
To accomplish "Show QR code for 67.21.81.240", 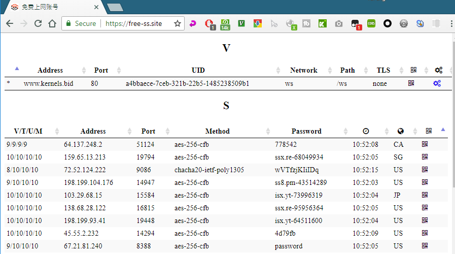I will pyautogui.click(x=425, y=245).
